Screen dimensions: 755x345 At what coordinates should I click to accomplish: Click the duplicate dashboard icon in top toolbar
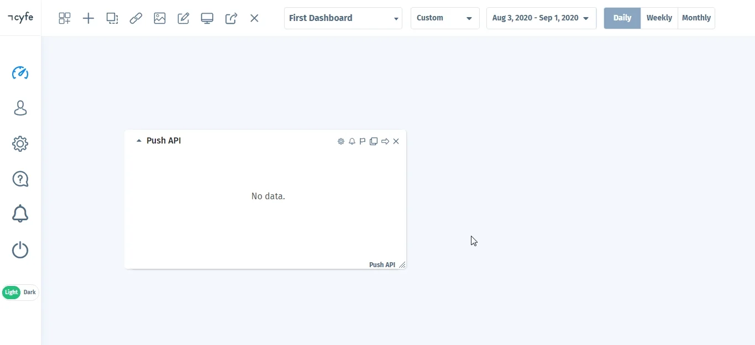coord(112,18)
